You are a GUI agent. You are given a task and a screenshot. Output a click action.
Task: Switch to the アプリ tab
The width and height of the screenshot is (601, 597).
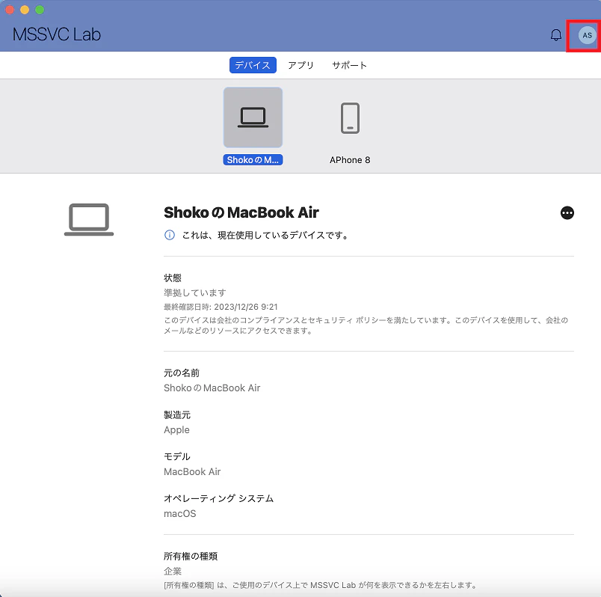(301, 65)
